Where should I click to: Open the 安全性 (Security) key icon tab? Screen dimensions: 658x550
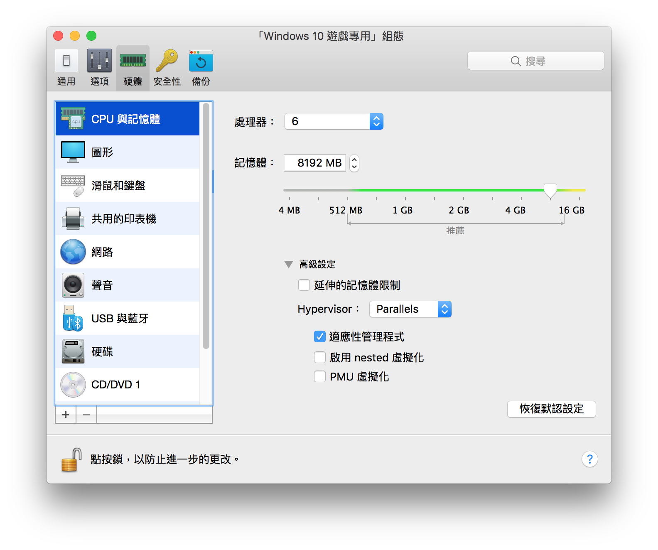[167, 68]
